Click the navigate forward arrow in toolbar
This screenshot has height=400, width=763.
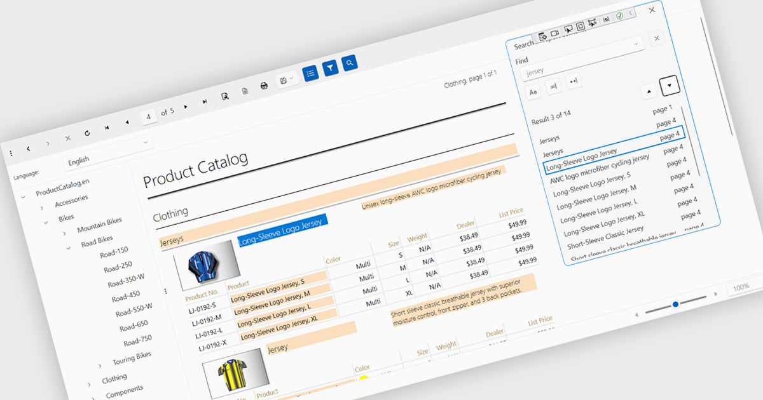click(x=47, y=143)
